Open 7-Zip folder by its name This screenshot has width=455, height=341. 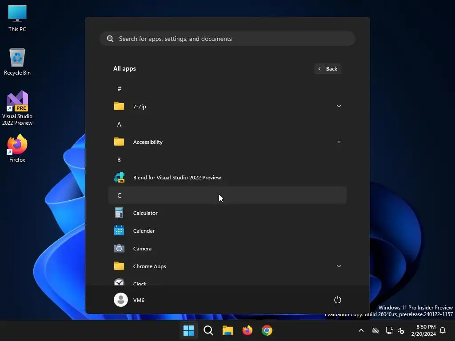tap(140, 107)
